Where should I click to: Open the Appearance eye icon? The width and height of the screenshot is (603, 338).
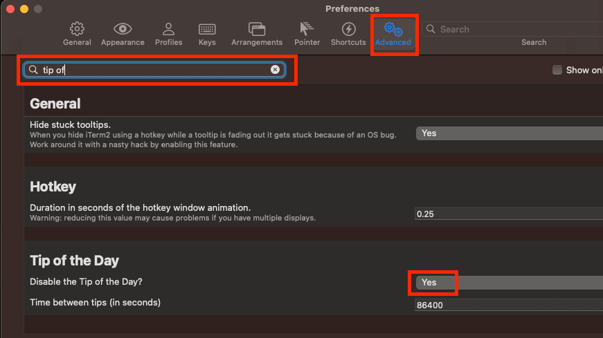point(123,29)
